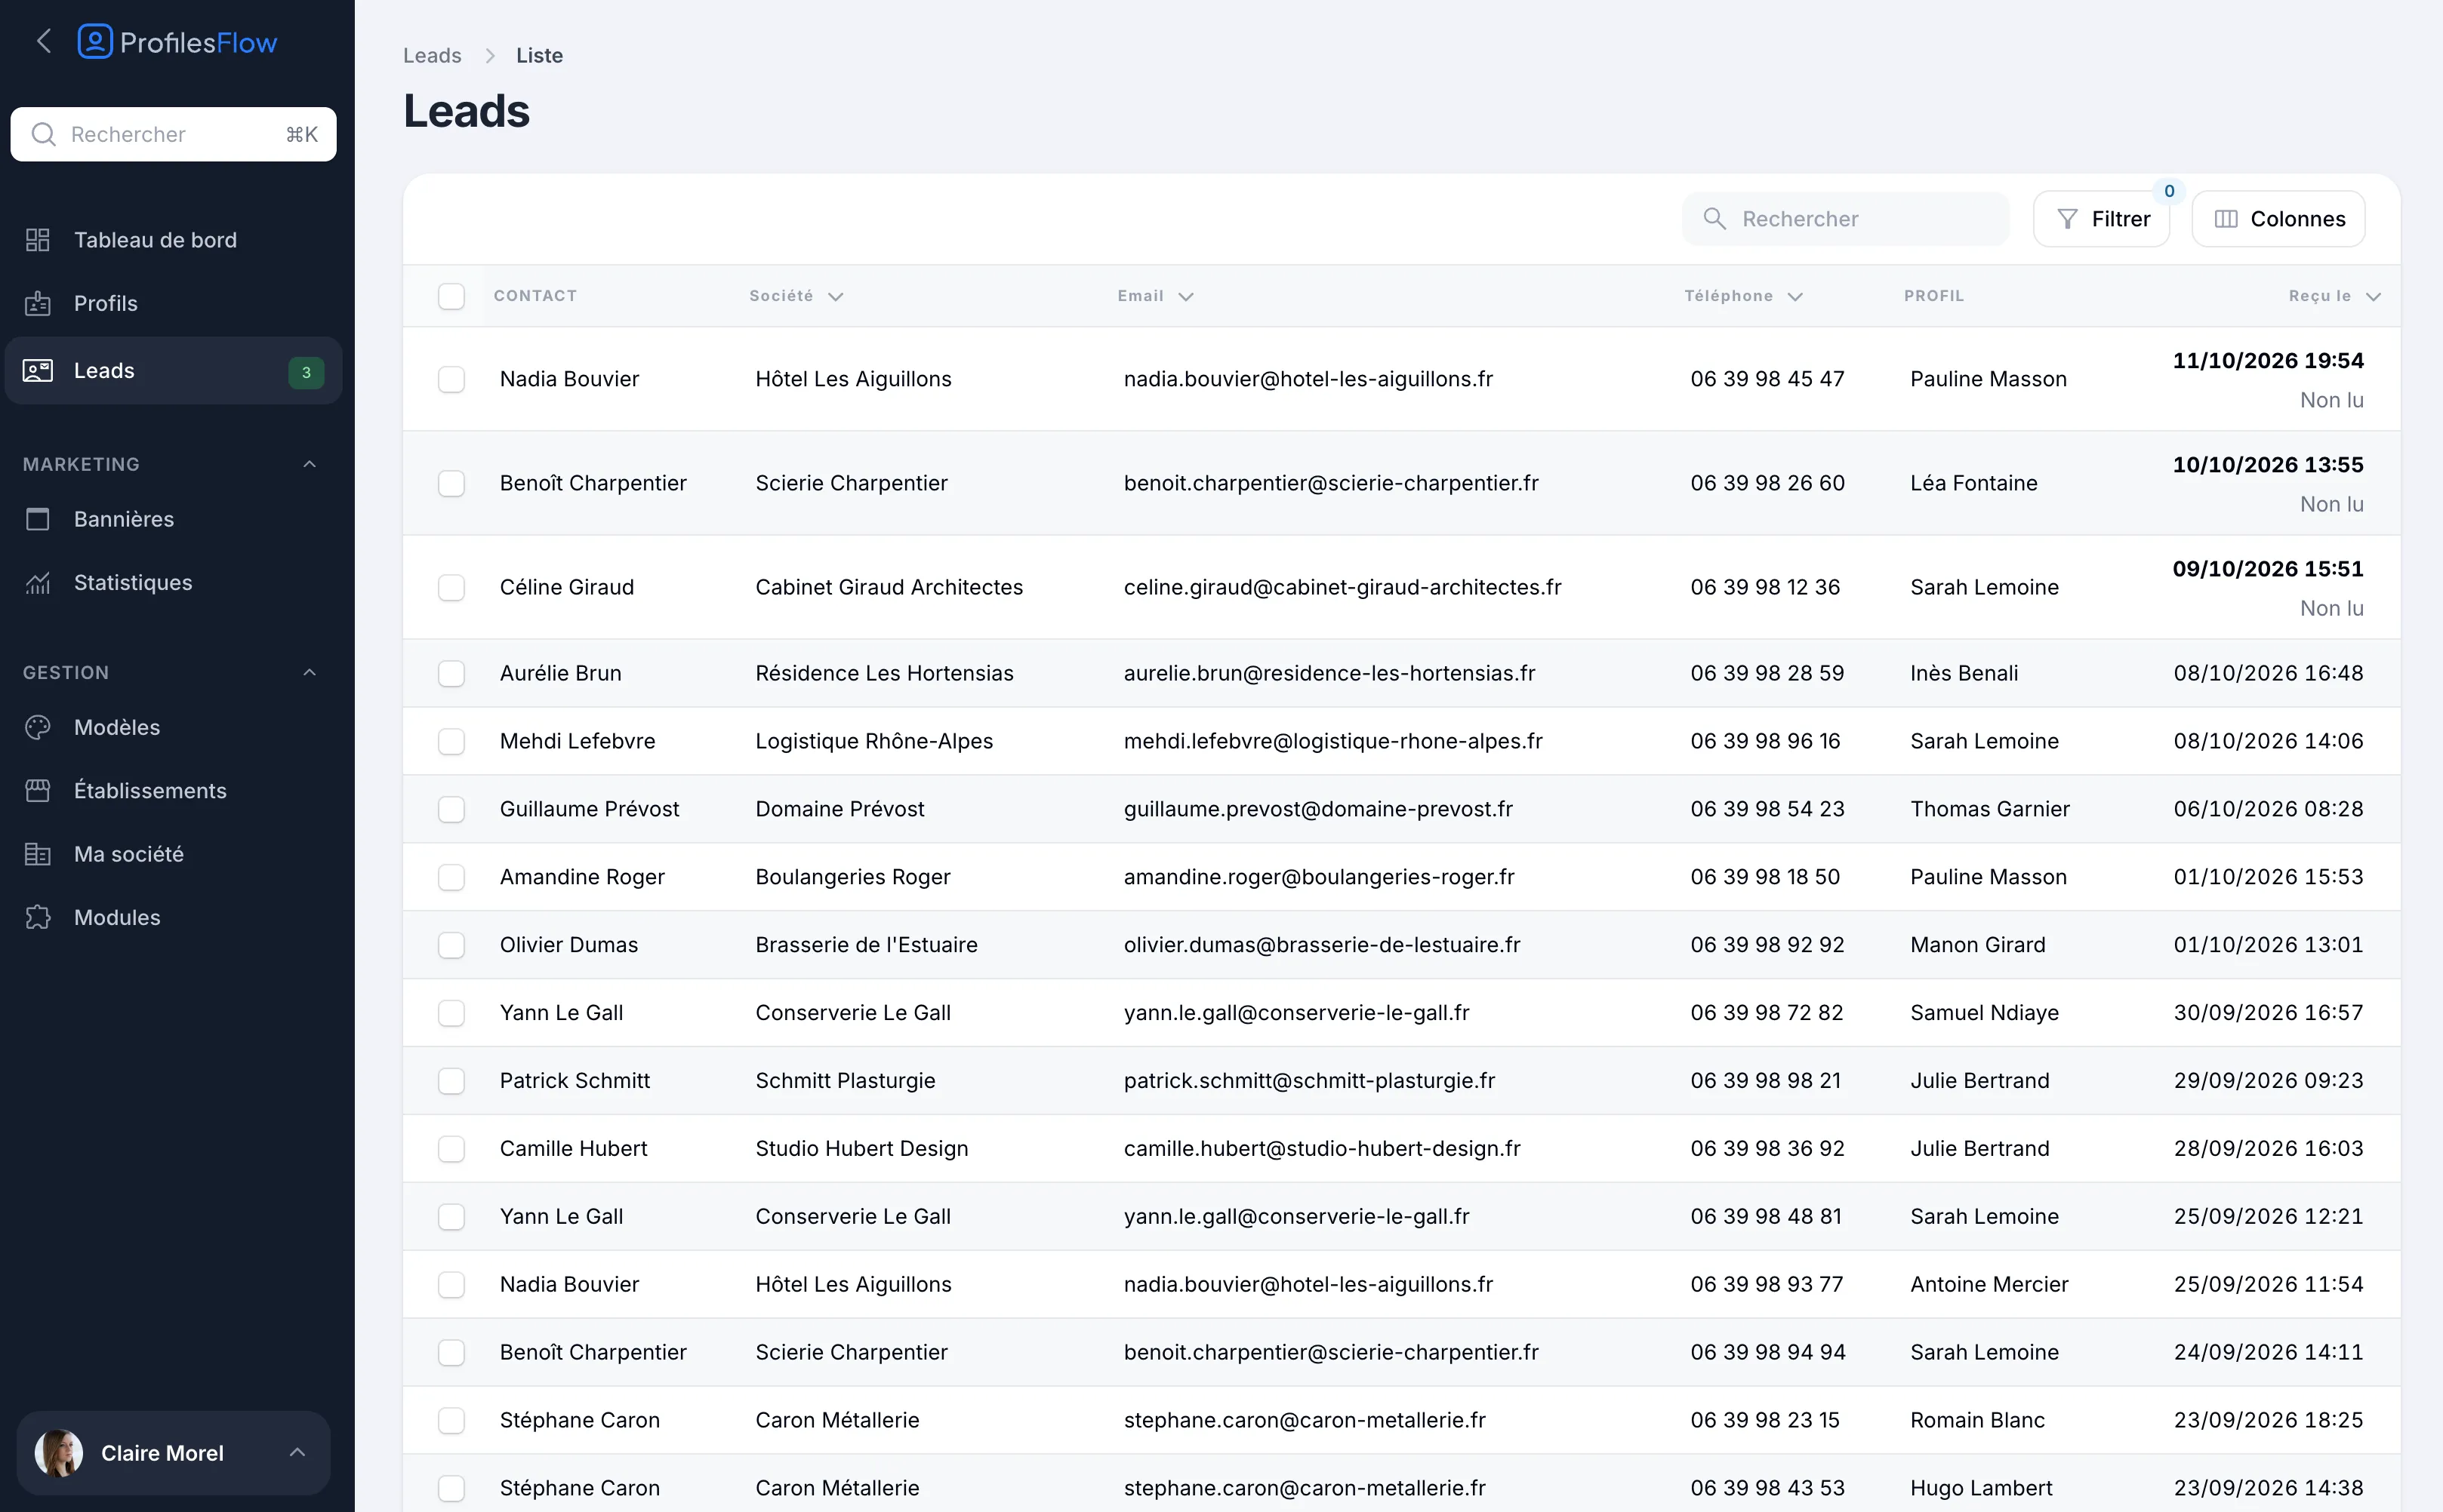Toggle the select-all checkbox in table header

coord(451,296)
